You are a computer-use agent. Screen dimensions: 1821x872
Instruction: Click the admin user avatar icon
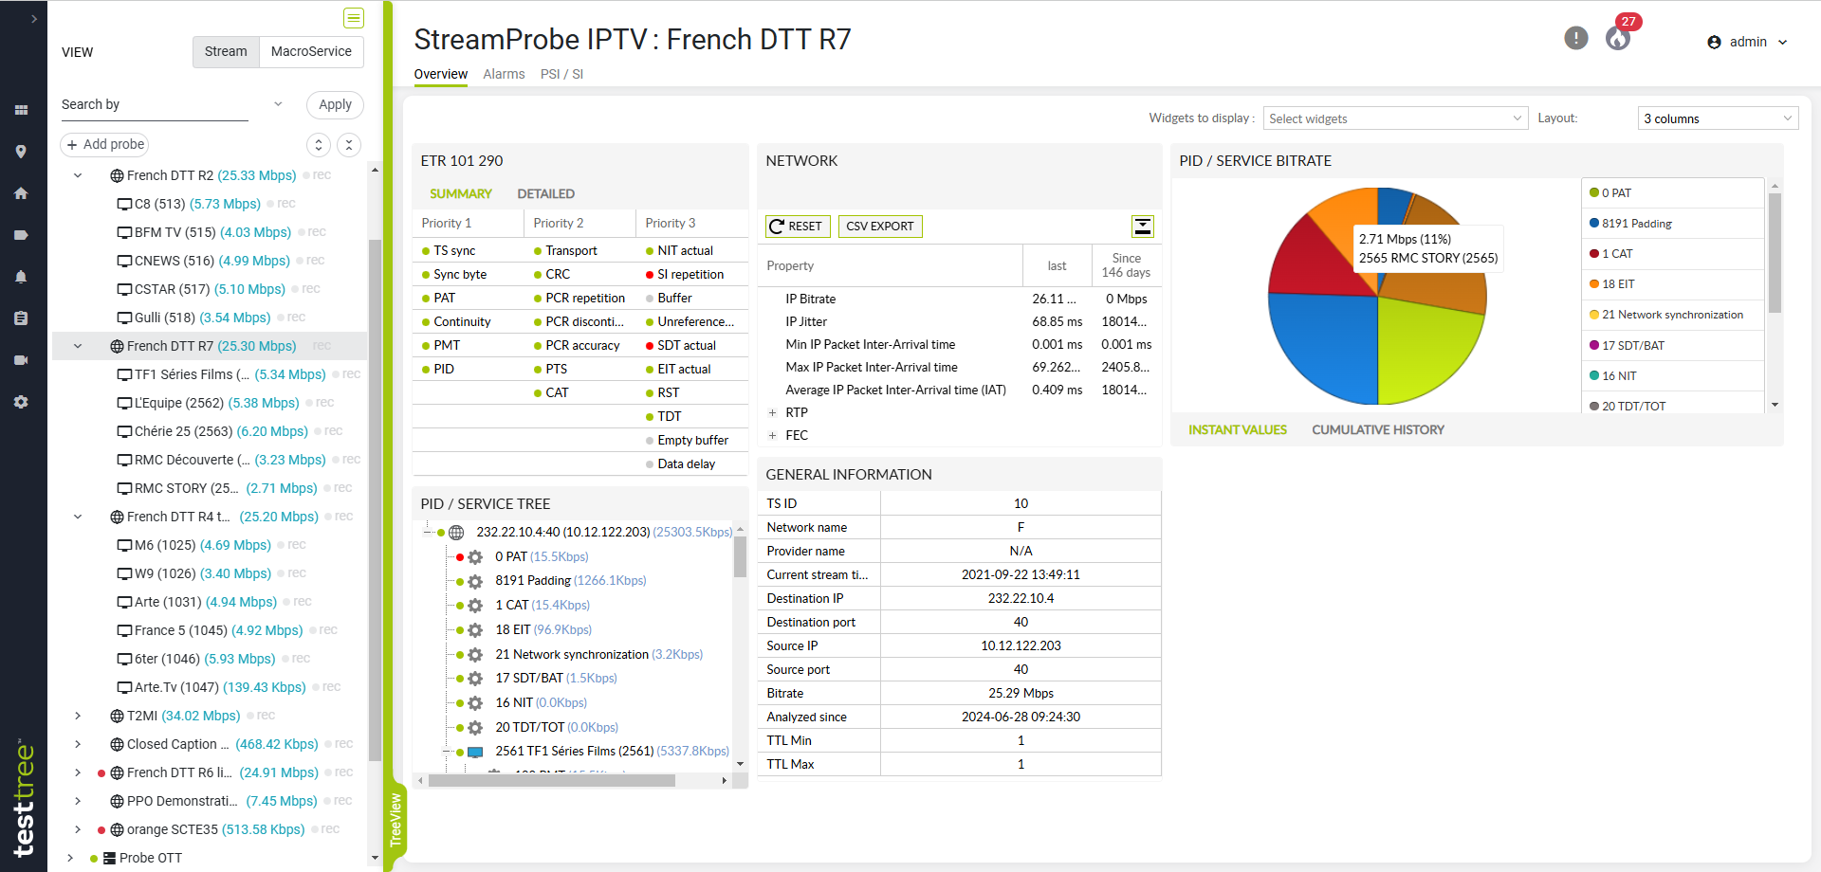pos(1714,42)
